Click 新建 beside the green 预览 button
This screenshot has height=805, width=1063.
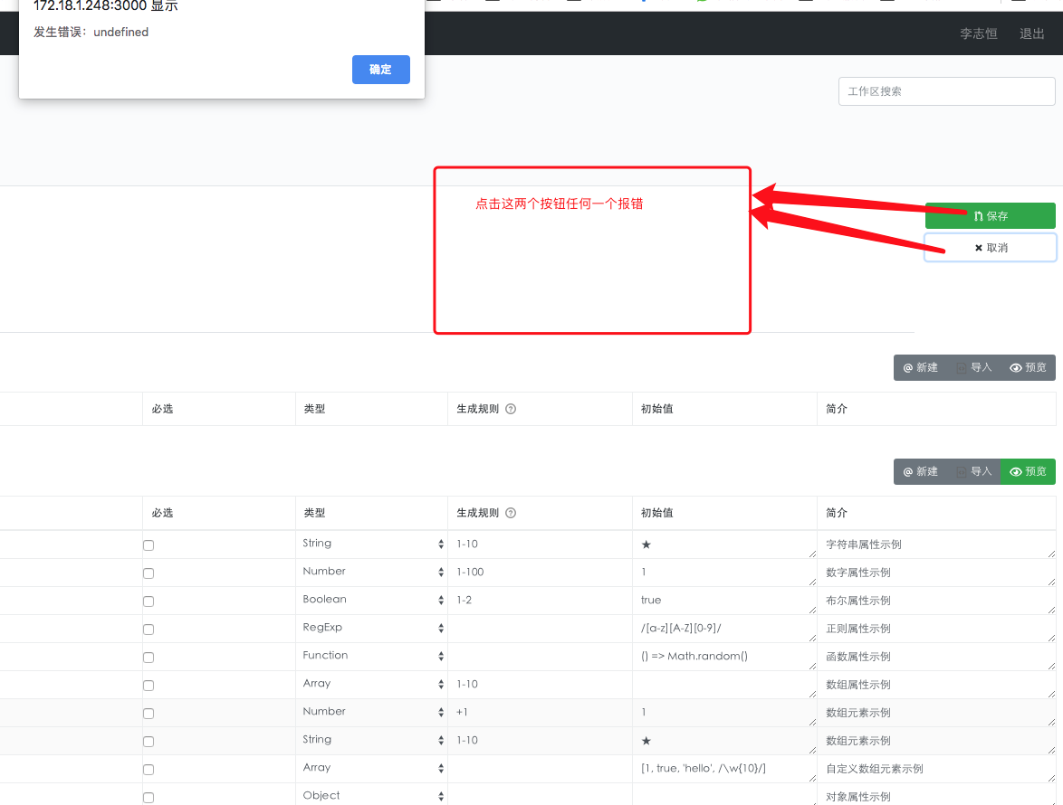coord(921,472)
